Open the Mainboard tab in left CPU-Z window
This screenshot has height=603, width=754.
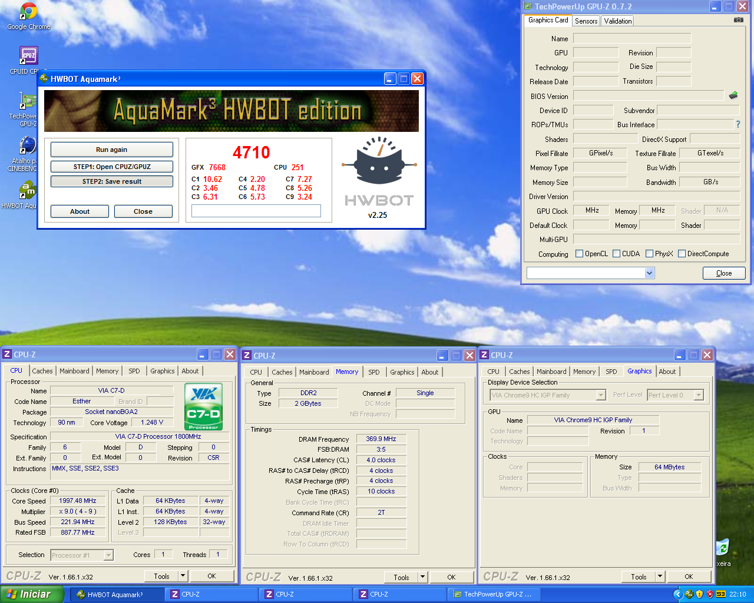(x=74, y=371)
